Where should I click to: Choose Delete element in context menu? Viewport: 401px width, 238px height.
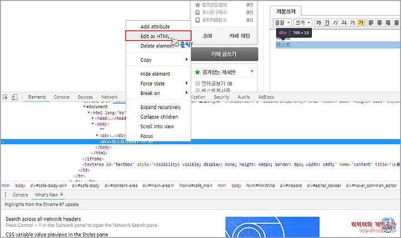tap(159, 46)
